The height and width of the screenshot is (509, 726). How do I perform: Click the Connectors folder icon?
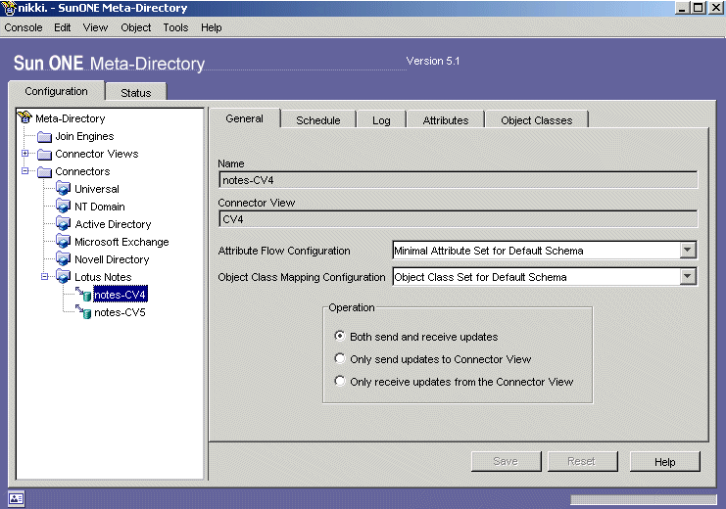coord(44,171)
